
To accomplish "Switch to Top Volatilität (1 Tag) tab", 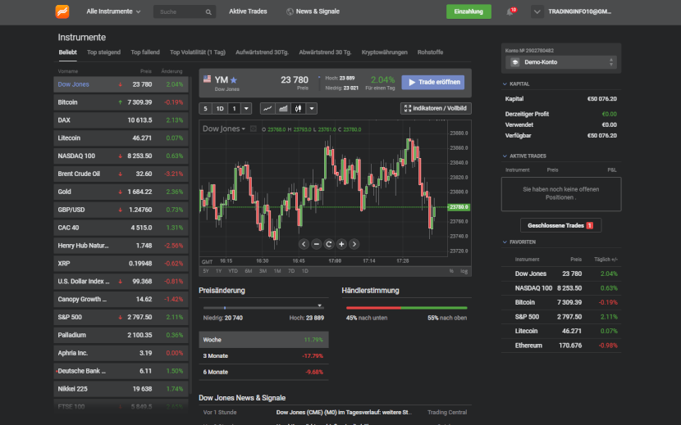I will pos(198,52).
